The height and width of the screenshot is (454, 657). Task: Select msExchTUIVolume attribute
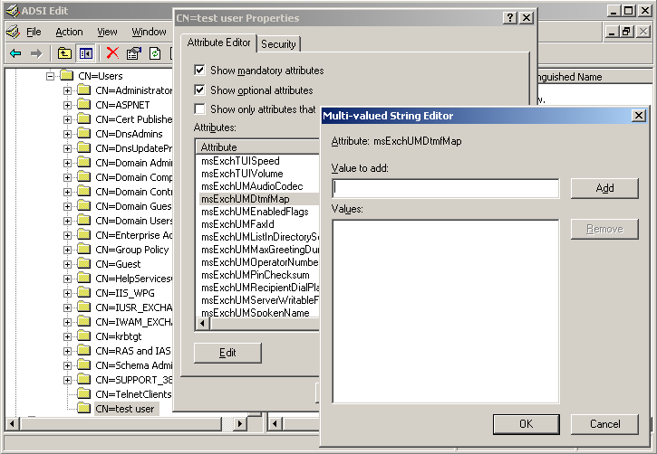(242, 174)
